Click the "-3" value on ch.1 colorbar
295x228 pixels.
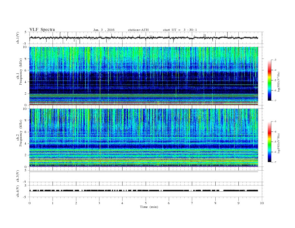[275, 60]
